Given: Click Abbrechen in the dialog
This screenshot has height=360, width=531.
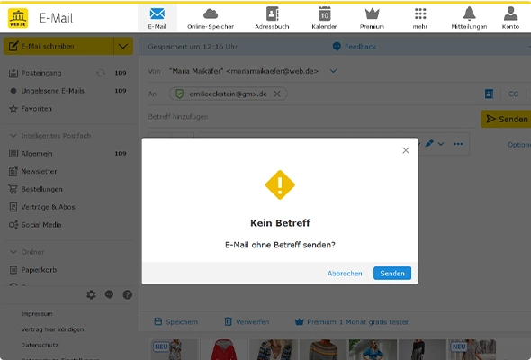Looking at the screenshot, I should (345, 274).
